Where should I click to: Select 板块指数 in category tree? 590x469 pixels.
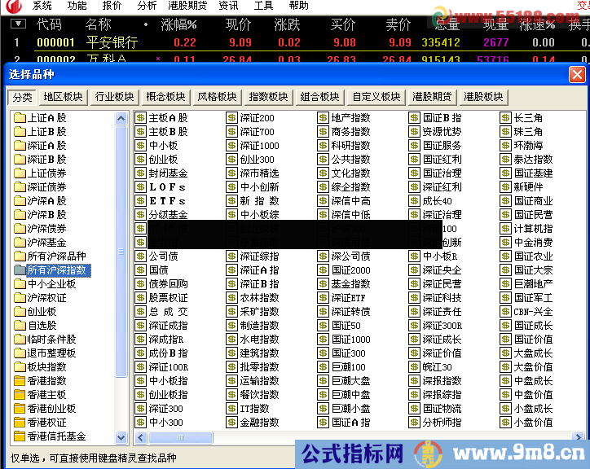pyautogui.click(x=46, y=367)
